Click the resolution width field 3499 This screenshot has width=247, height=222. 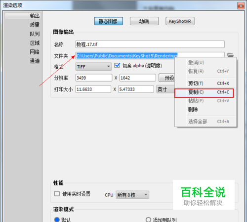tap(94, 78)
